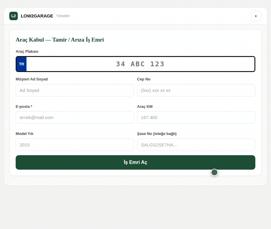Submit with İş Emri Aç button
The image size is (271, 229).
[x=135, y=162]
